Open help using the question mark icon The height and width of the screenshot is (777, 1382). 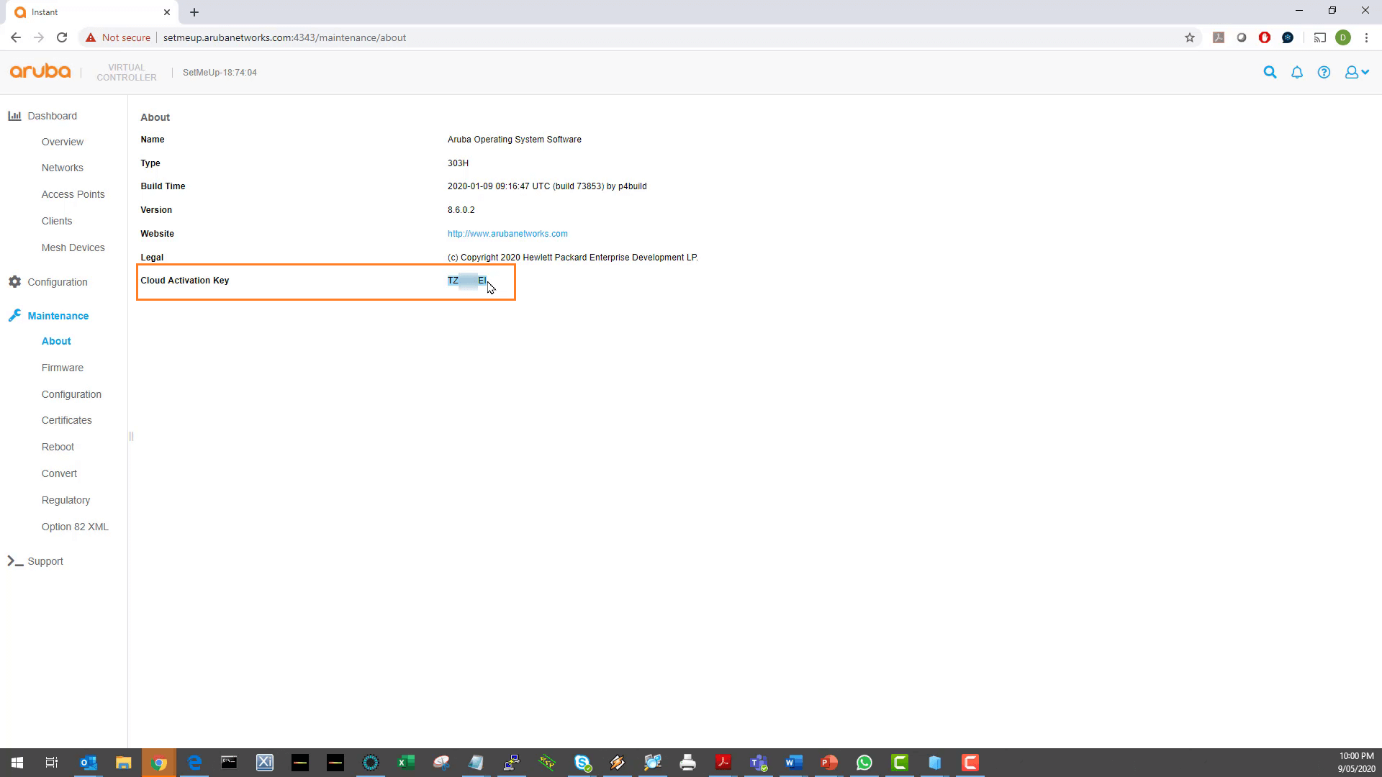point(1324,72)
